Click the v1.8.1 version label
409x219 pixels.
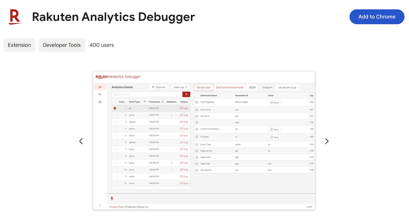click(309, 207)
